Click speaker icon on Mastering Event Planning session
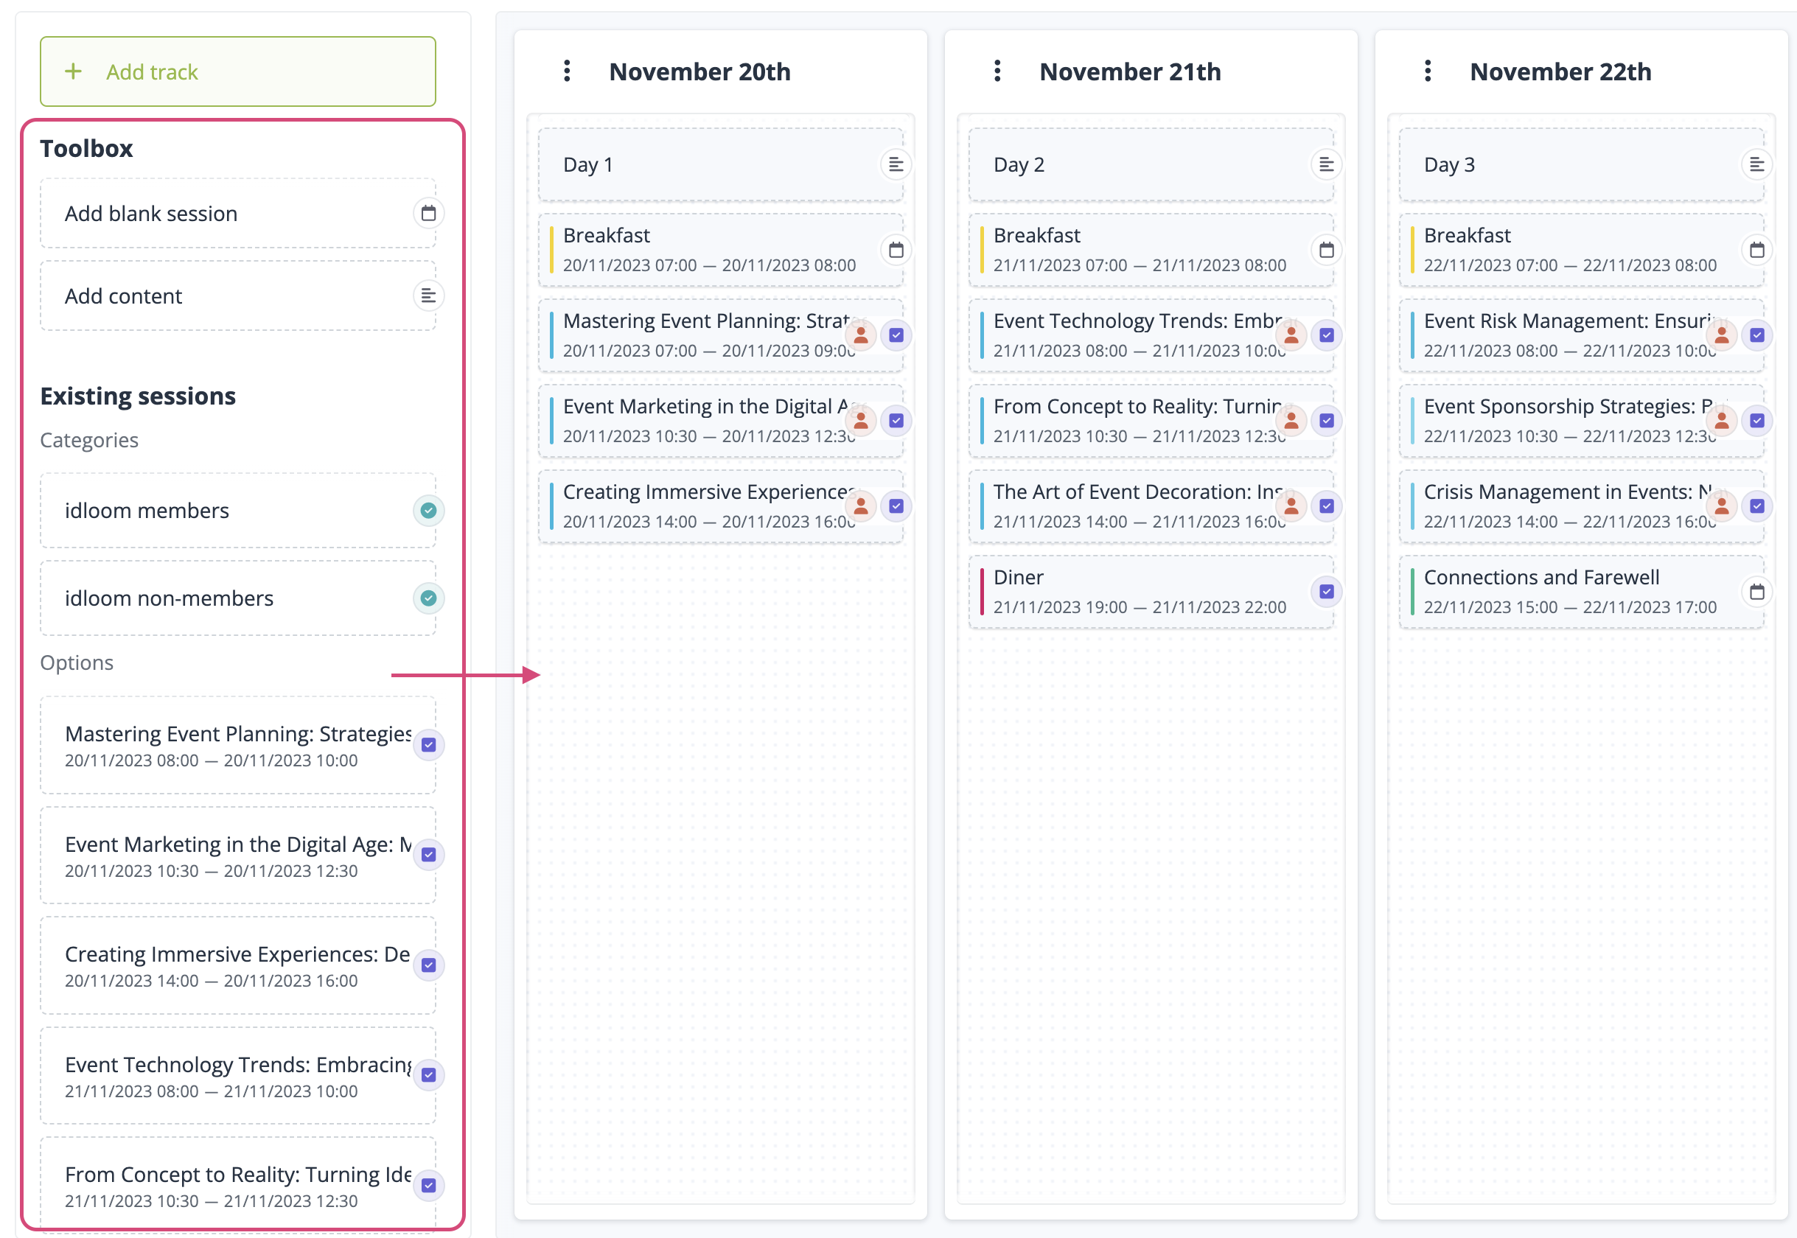The height and width of the screenshot is (1238, 1797). click(860, 335)
